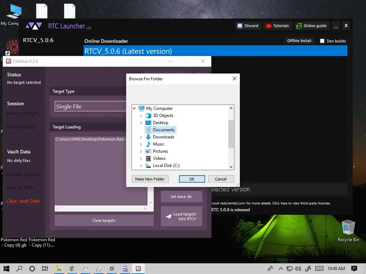This screenshot has height=274, width=366.
Task: Open the volume control in system tray
Action: (x=298, y=269)
